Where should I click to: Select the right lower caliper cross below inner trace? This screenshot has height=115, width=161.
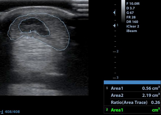click(x=32, y=38)
